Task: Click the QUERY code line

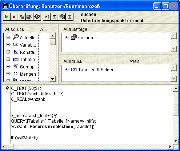Action: click(x=53, y=121)
